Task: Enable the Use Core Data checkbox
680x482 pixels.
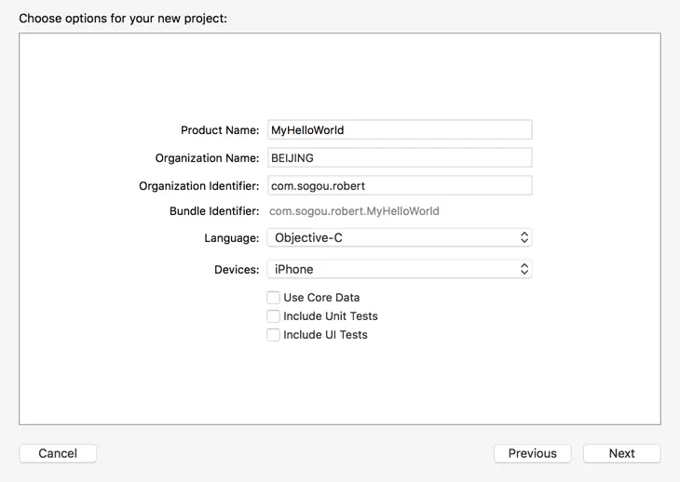Action: [274, 298]
